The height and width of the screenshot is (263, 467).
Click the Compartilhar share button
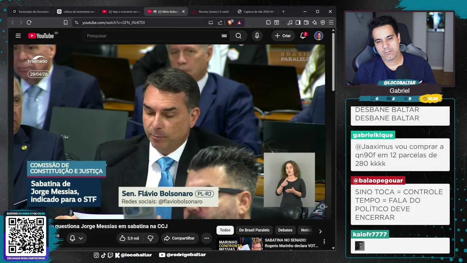(180, 238)
